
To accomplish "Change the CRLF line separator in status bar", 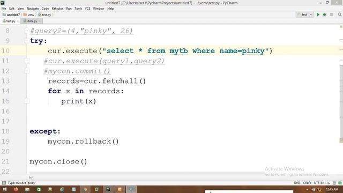I will tap(307, 183).
